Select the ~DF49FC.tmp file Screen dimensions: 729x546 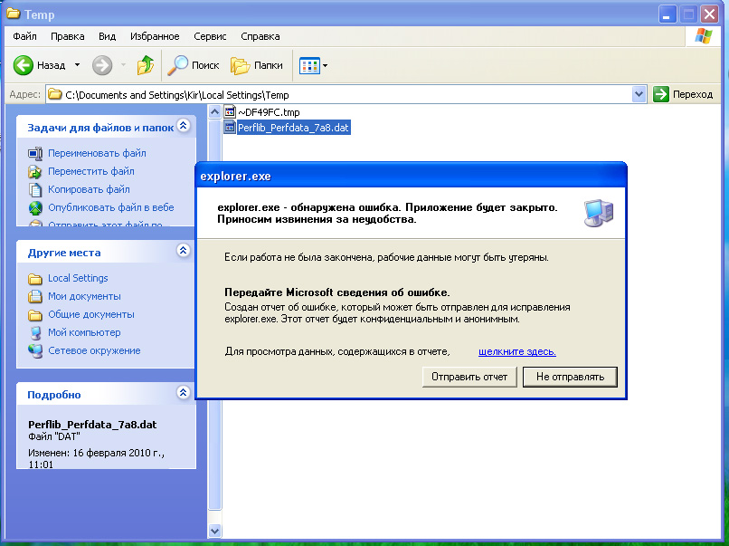269,112
